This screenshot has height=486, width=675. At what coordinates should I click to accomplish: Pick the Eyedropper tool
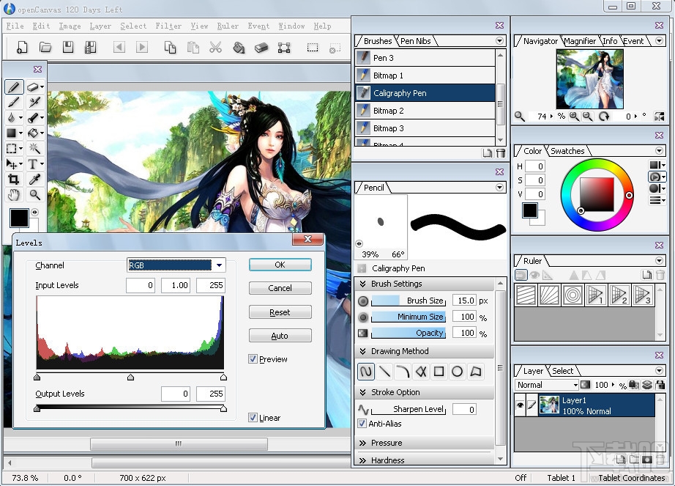[x=34, y=180]
